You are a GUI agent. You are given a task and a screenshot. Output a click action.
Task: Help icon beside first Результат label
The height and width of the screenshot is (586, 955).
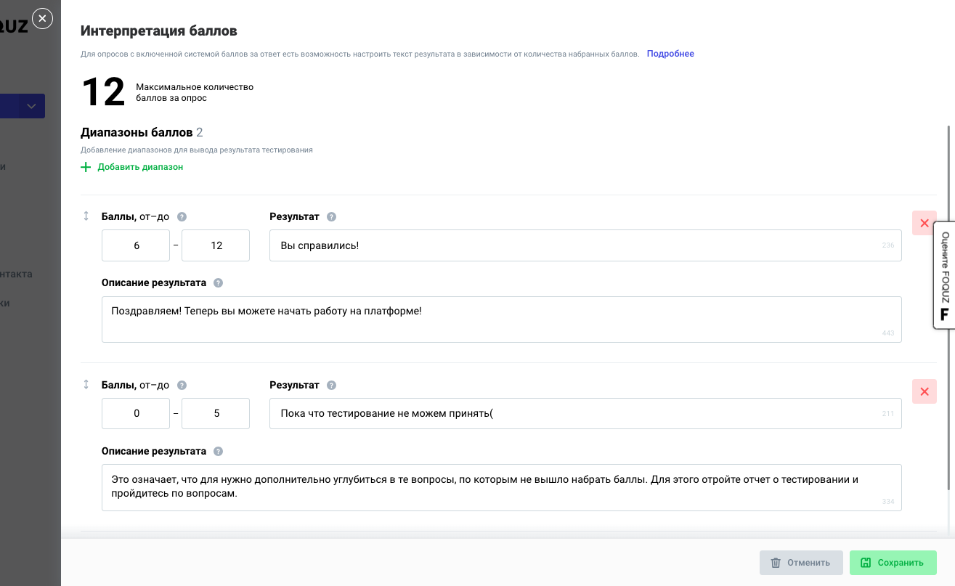tap(332, 216)
